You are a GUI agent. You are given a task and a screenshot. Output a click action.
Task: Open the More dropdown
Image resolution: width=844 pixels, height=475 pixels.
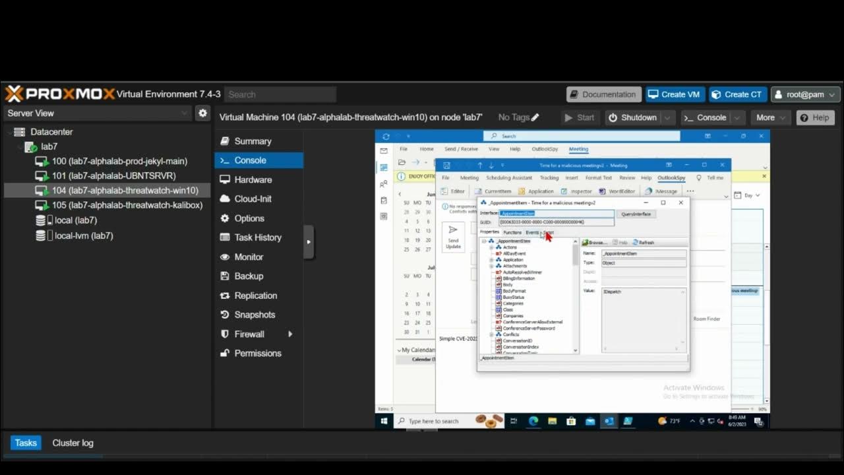(770, 117)
